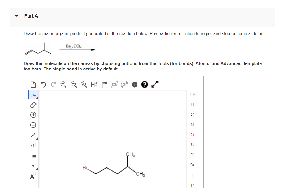Click the Part A heading

(x=31, y=16)
